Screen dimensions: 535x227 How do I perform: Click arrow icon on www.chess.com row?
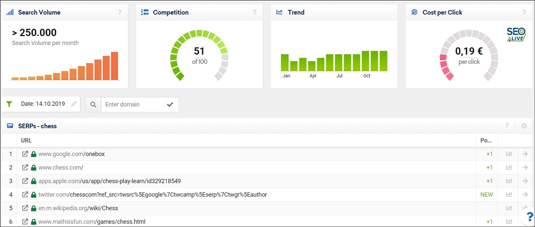tap(525, 167)
